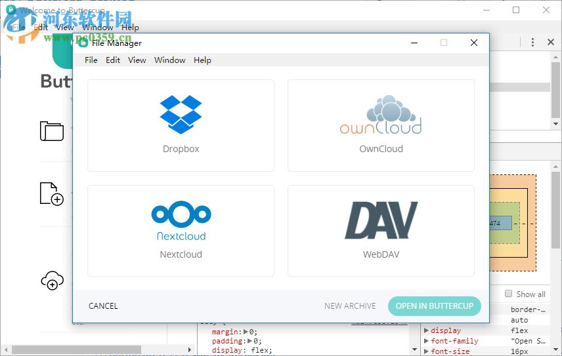Select the WebDAV storage option

click(381, 231)
